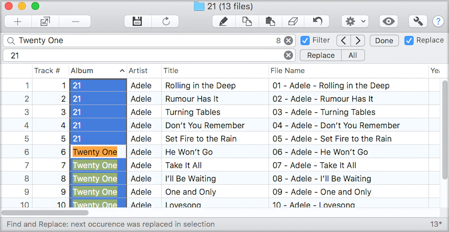Uncheck the Replace checkbox
The width and height of the screenshot is (449, 232).
pyautogui.click(x=409, y=41)
